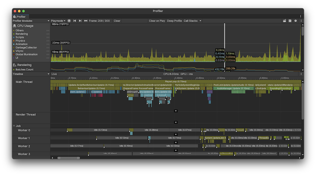The width and height of the screenshot is (316, 175).
Task: Toggle the Clear on Play option
Action: coord(157,21)
